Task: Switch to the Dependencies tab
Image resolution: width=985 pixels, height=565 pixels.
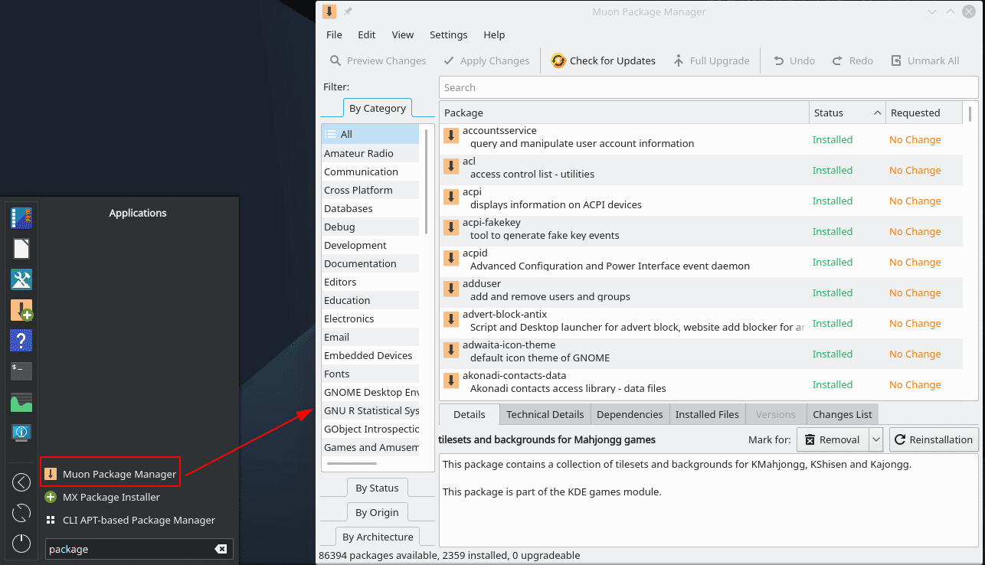Action: pos(630,413)
